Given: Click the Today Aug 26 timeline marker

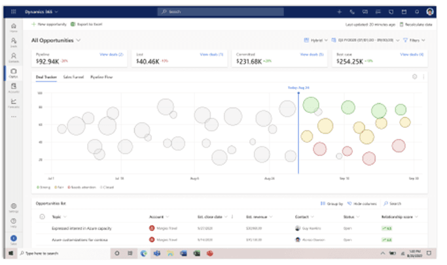Looking at the screenshot, I should 298,87.
